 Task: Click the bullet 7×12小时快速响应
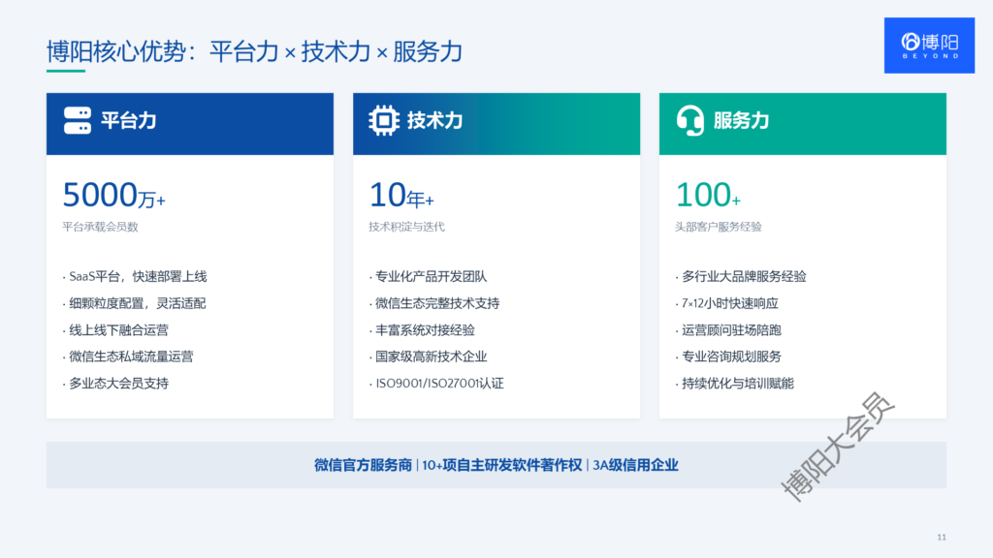727,303
